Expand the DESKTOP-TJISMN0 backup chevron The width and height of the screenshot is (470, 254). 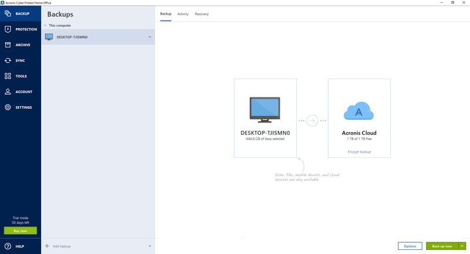tap(150, 37)
